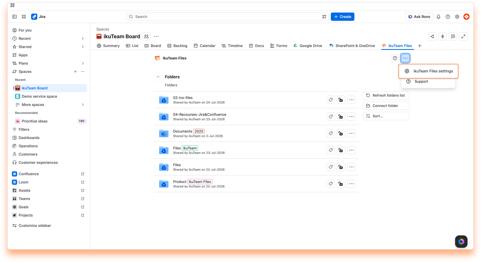Select ikuTeam Files settings menu item

click(x=428, y=71)
